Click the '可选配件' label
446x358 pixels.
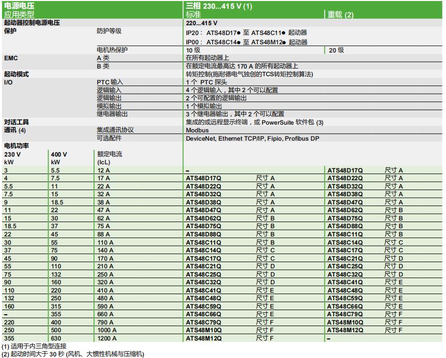(x=109, y=138)
